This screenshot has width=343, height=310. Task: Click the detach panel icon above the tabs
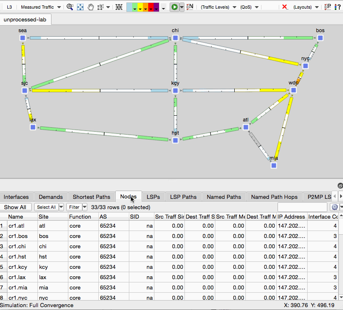[x=340, y=186]
